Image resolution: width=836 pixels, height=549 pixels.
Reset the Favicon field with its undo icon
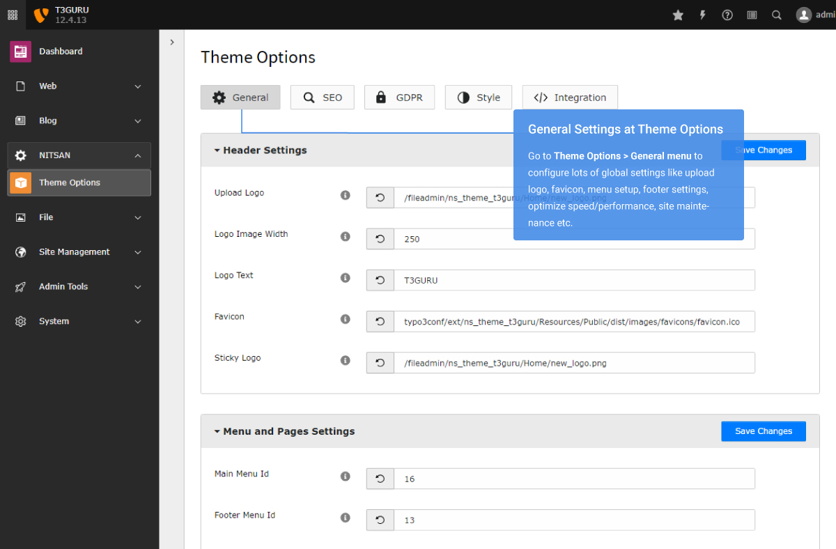click(x=380, y=321)
